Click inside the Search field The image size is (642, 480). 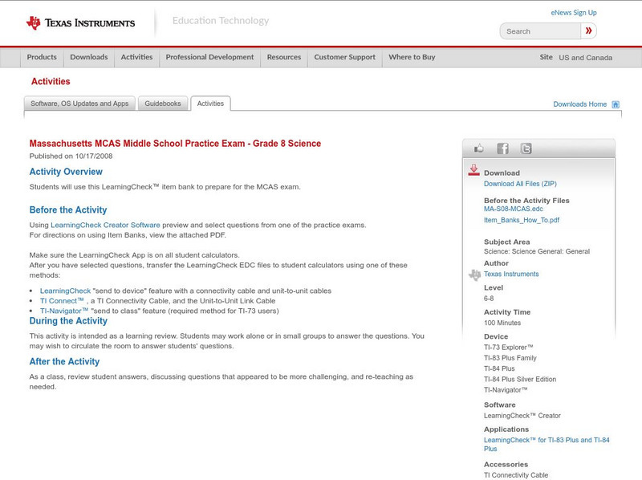coord(536,31)
